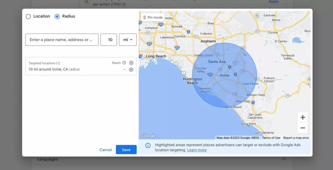This screenshot has width=333, height=170.
Task: Remove all targeted locations
Action: click(132, 62)
